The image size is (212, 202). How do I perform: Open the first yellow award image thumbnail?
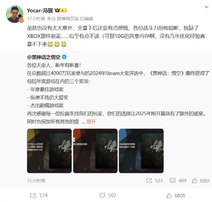click(49, 151)
